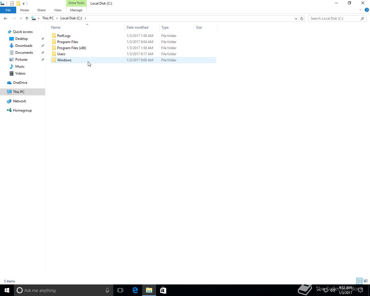Expand the chevron between This PC and Local Disk
The height and width of the screenshot is (296, 370).
(x=57, y=18)
